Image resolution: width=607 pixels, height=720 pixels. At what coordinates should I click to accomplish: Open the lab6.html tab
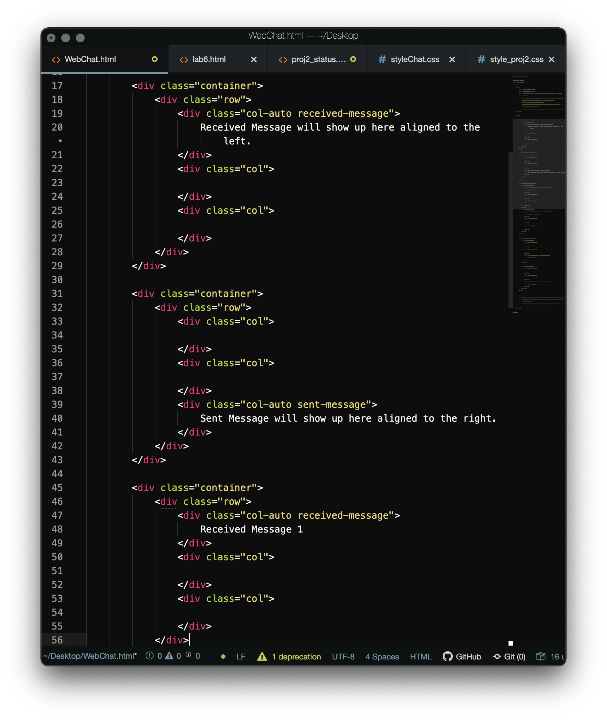(x=218, y=59)
